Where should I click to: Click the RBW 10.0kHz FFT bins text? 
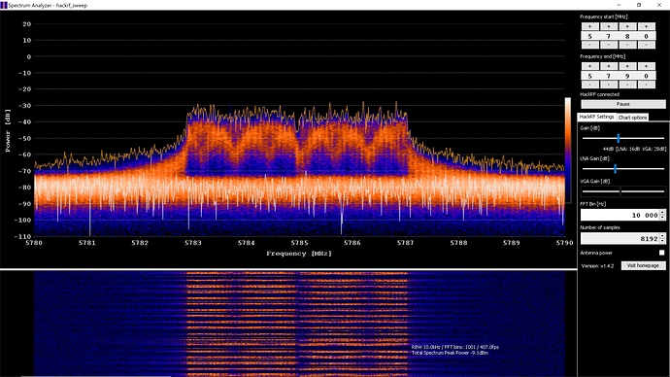[x=455, y=347]
